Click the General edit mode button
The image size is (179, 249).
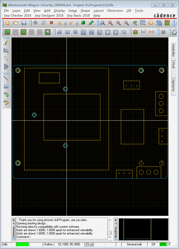point(134,244)
